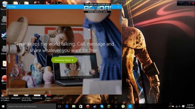Click the Get Skype window title text
The image size is (195, 109).
tap(12, 7)
